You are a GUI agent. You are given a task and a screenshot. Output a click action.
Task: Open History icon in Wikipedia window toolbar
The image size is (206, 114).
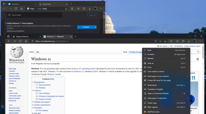coord(183,41)
